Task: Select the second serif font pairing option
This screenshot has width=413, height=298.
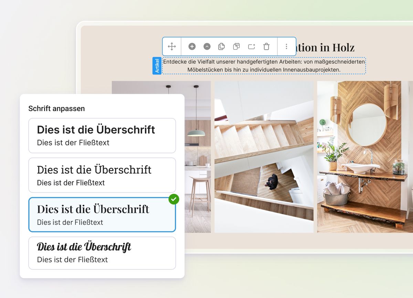Action: [102, 175]
